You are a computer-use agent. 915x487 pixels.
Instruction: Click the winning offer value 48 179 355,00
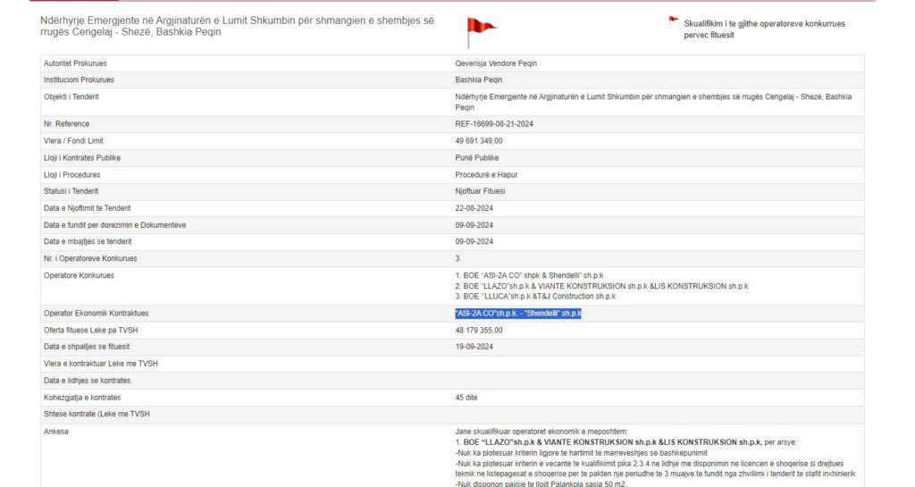[x=479, y=331]
